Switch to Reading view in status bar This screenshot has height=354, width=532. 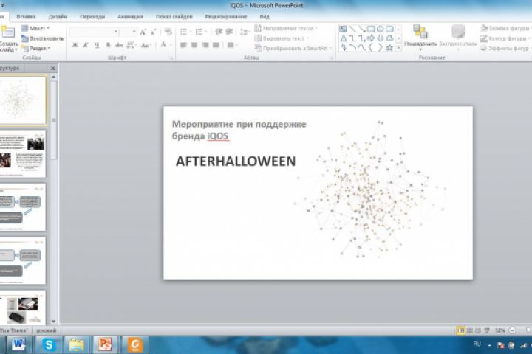tap(478, 330)
